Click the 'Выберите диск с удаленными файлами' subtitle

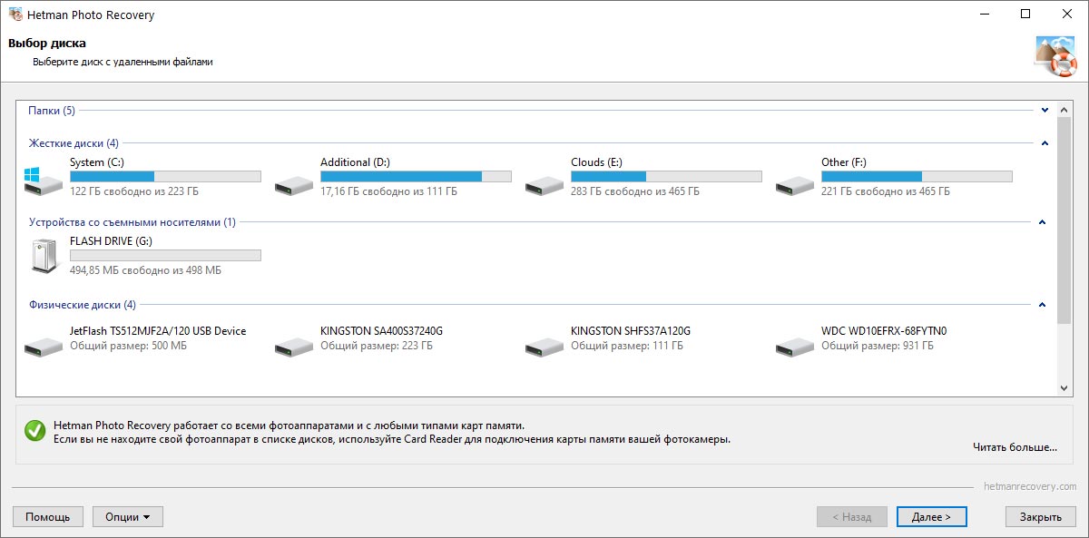123,62
